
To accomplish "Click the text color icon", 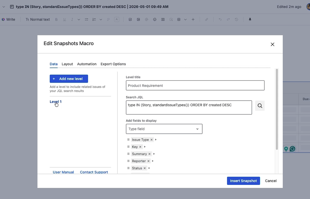I will (x=117, y=19).
